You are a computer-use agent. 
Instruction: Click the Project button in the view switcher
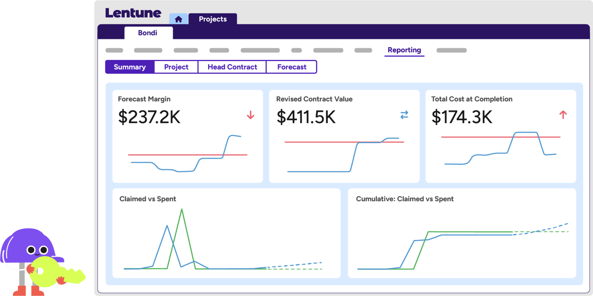[176, 67]
